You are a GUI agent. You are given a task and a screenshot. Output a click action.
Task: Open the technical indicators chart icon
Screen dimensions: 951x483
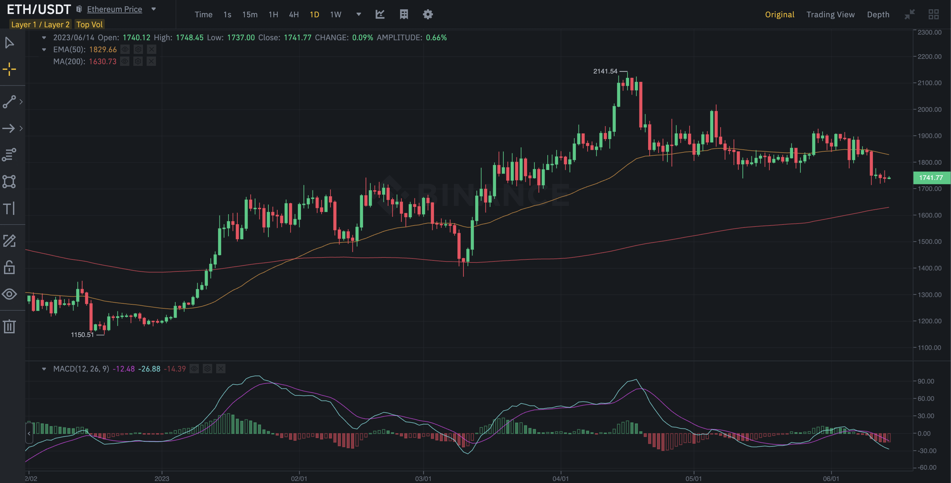click(x=380, y=14)
